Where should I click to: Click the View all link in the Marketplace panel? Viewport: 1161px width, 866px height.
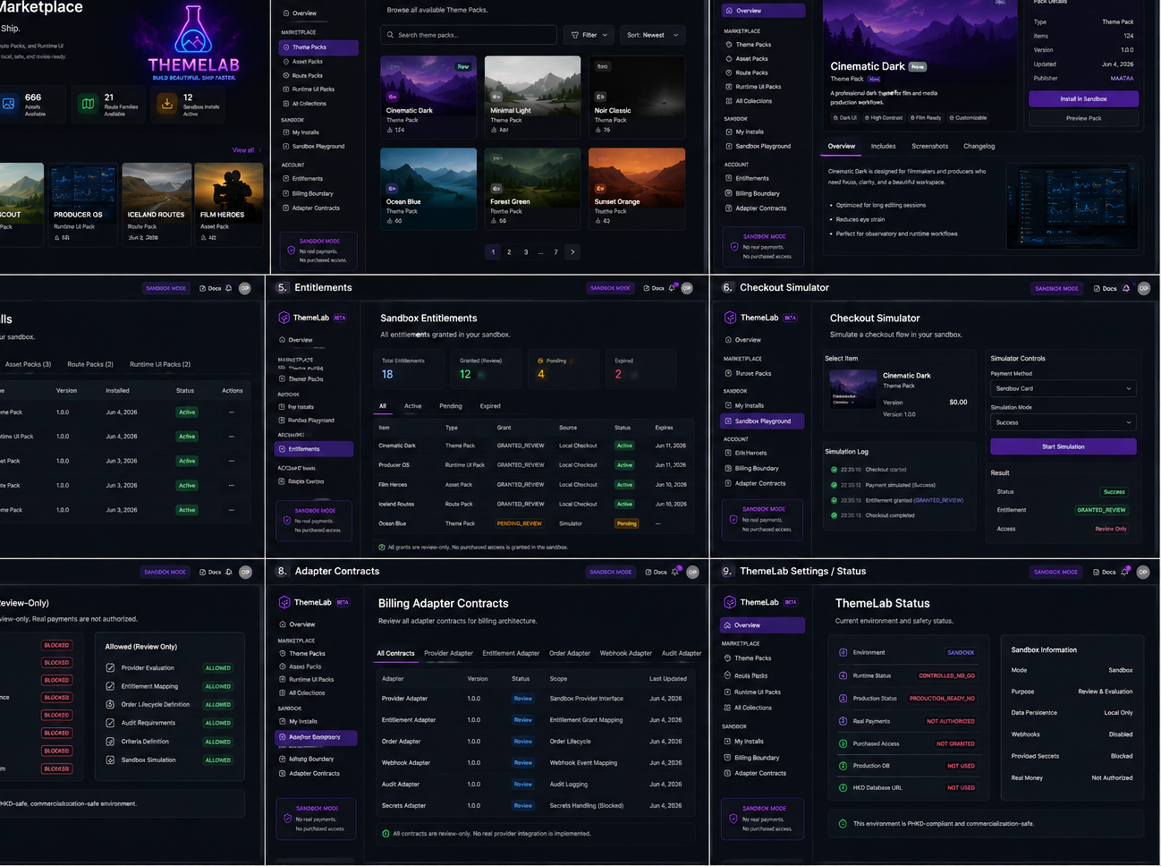coord(244,150)
